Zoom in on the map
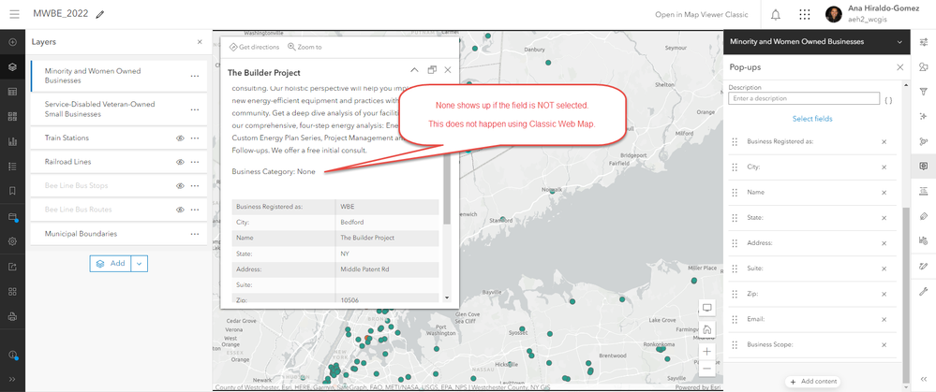Viewport: 936px width, 392px height. (706, 352)
